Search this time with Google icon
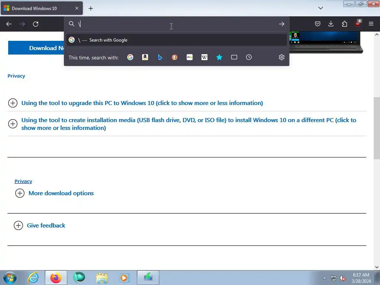Viewport: 380px width, 285px height. click(x=130, y=58)
